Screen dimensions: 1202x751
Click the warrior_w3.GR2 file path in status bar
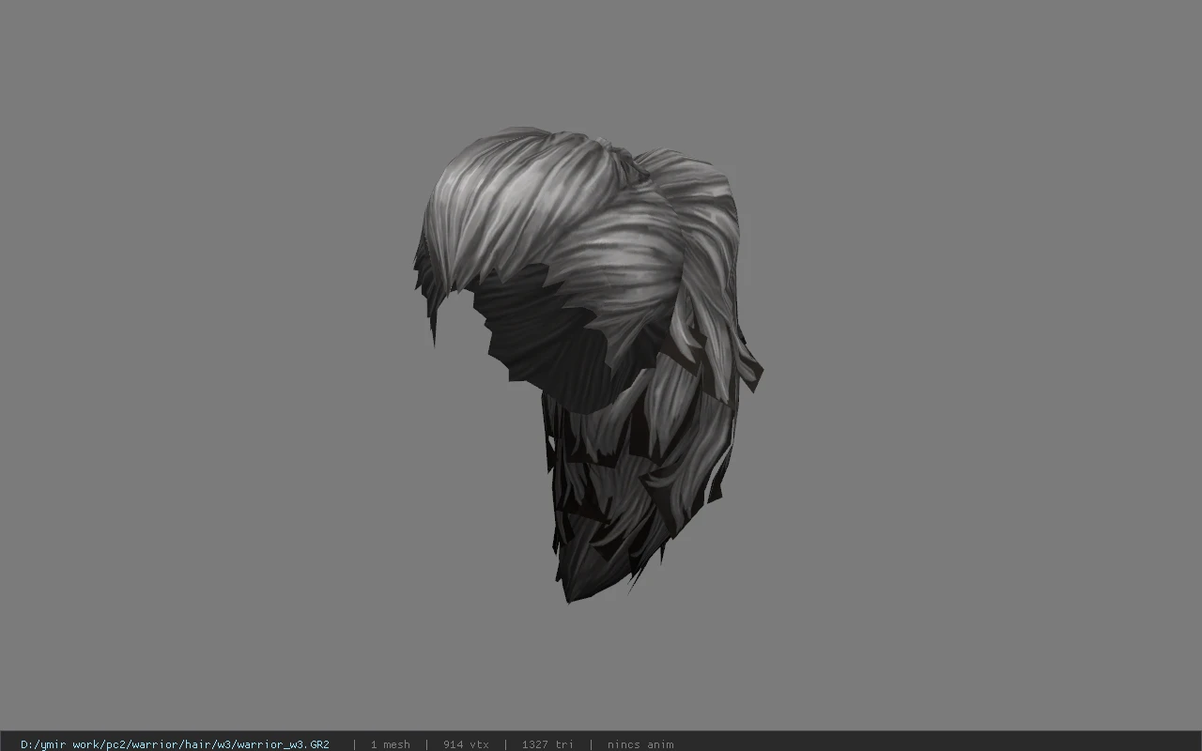pos(175,743)
